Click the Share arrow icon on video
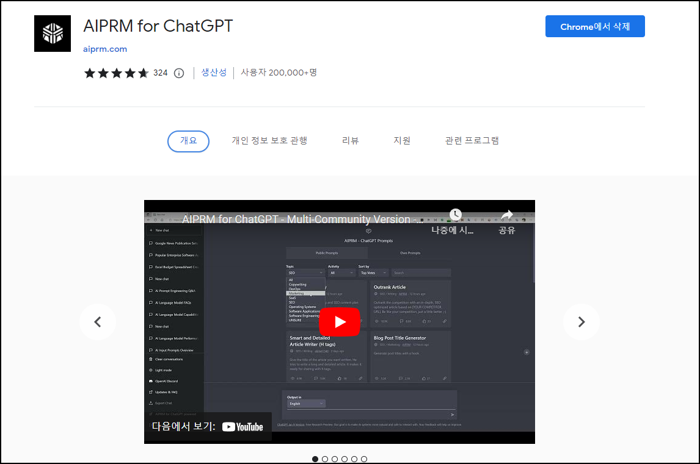The image size is (700, 464). coord(507,215)
